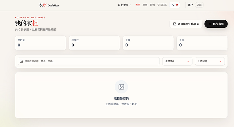Click the 上传你的第一件衣服开始吧 text

(x=121, y=104)
